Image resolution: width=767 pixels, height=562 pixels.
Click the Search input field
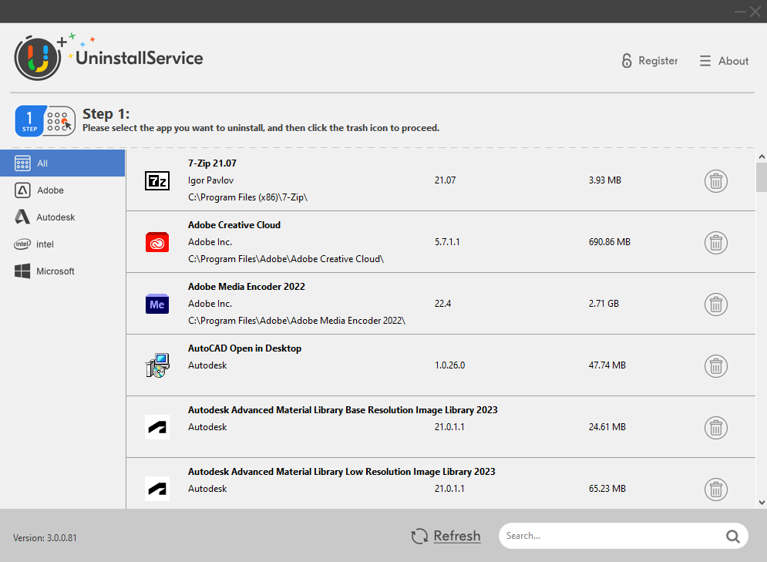pyautogui.click(x=609, y=536)
